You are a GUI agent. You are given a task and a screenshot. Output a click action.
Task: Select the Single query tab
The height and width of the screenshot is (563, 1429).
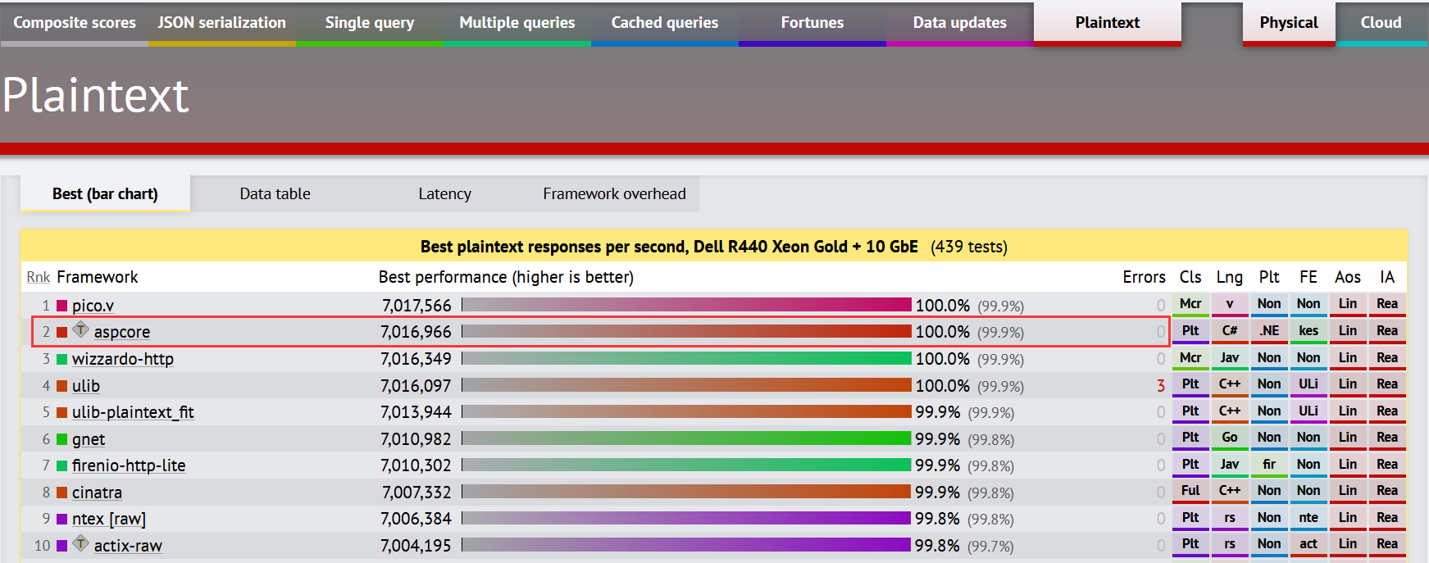tap(370, 22)
